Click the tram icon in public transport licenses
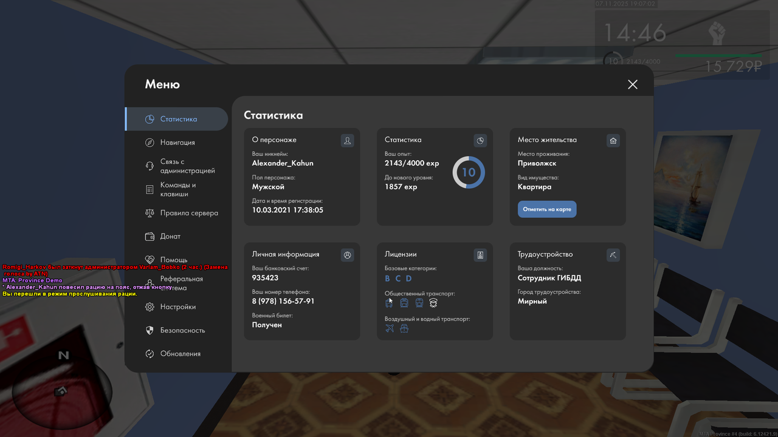Image resolution: width=778 pixels, height=437 pixels. tap(404, 303)
